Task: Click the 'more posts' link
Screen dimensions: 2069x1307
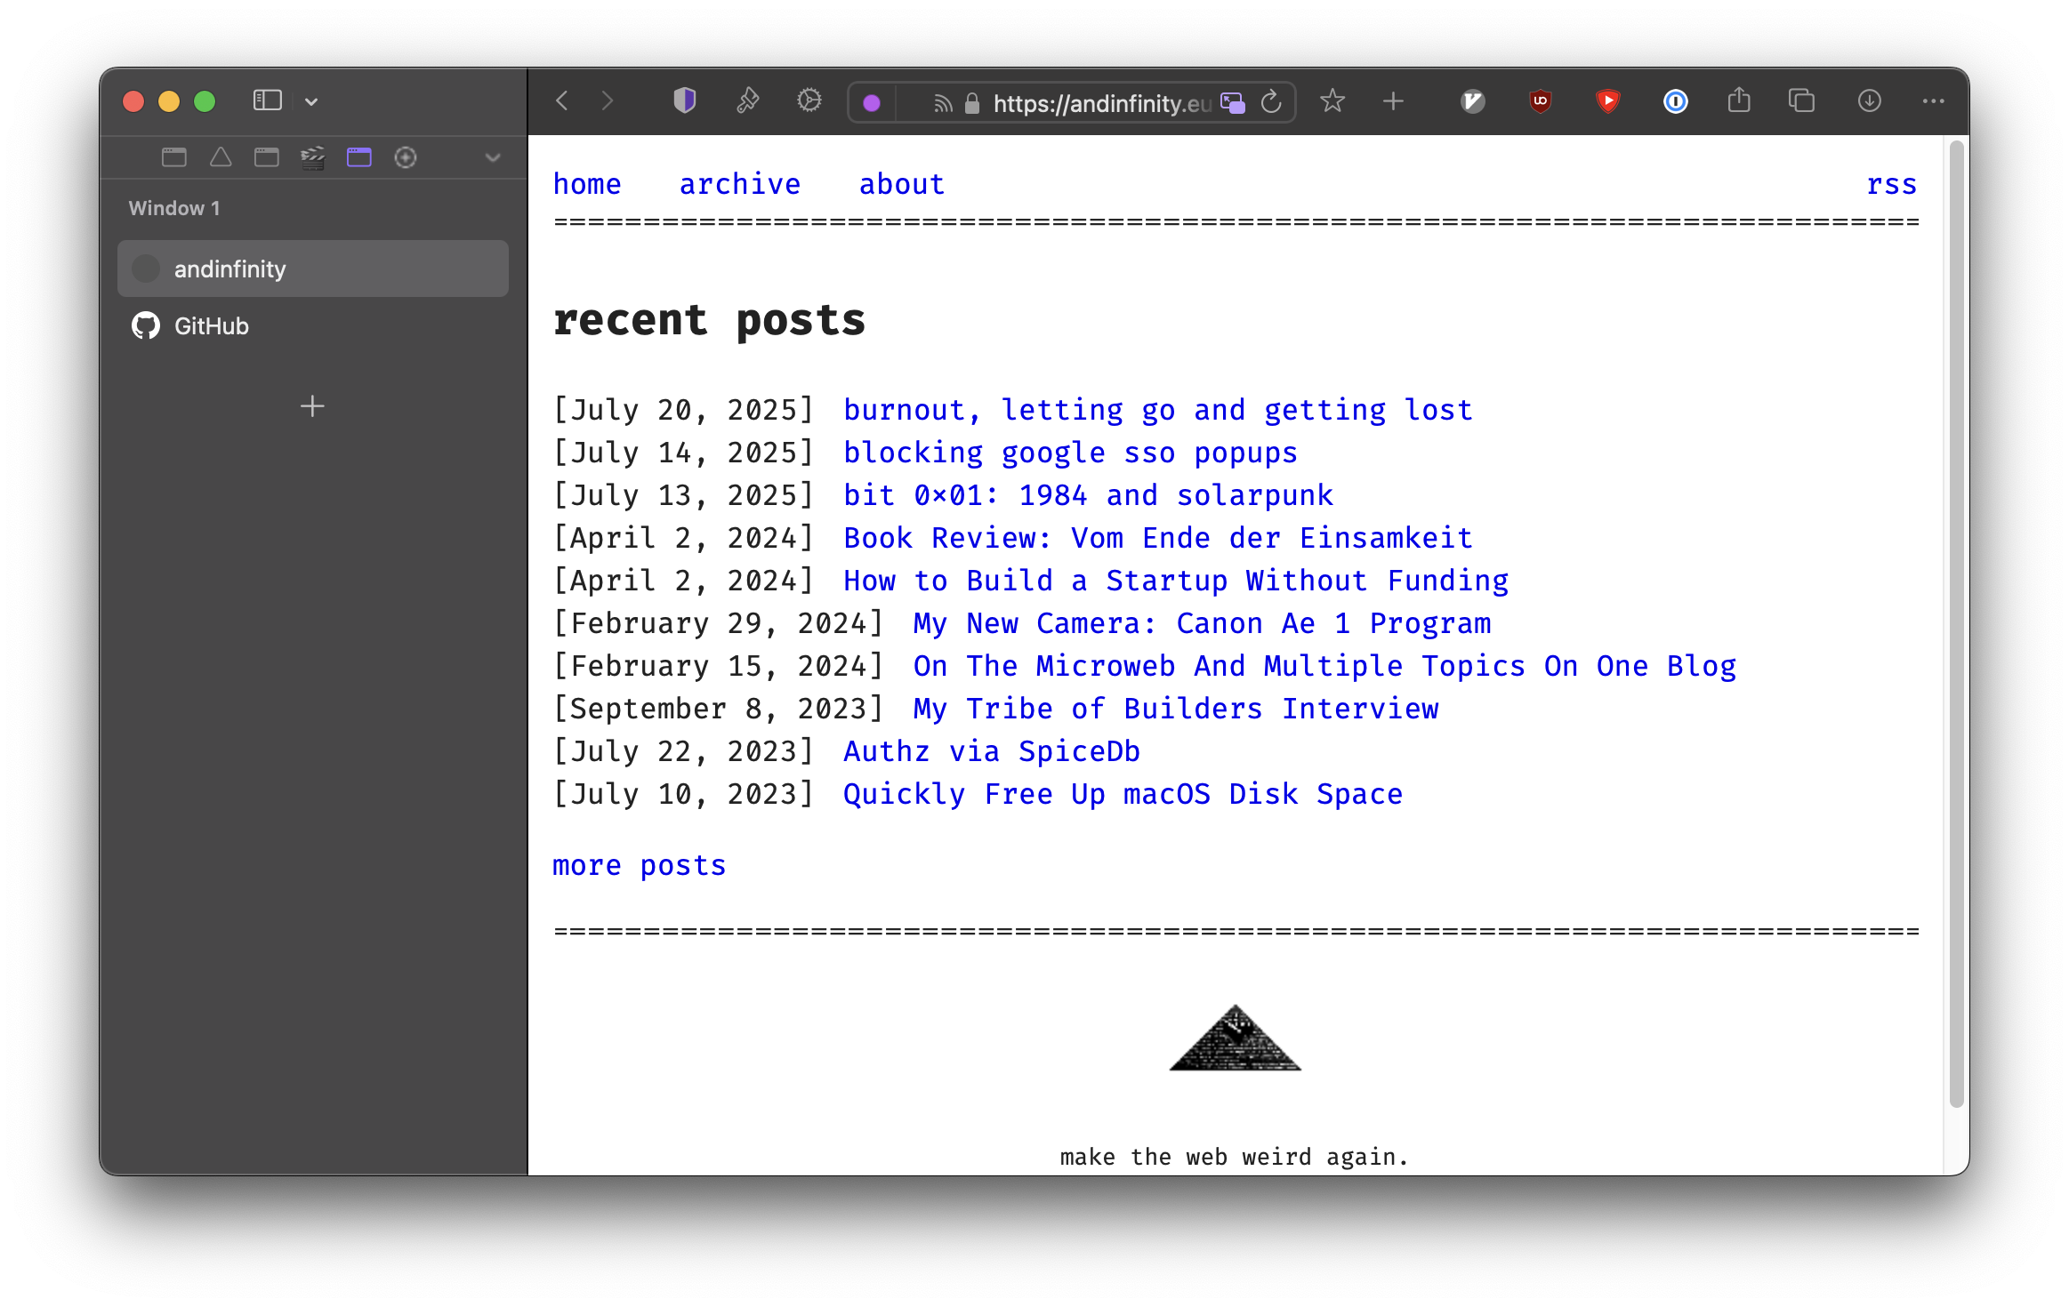Action: [639, 865]
